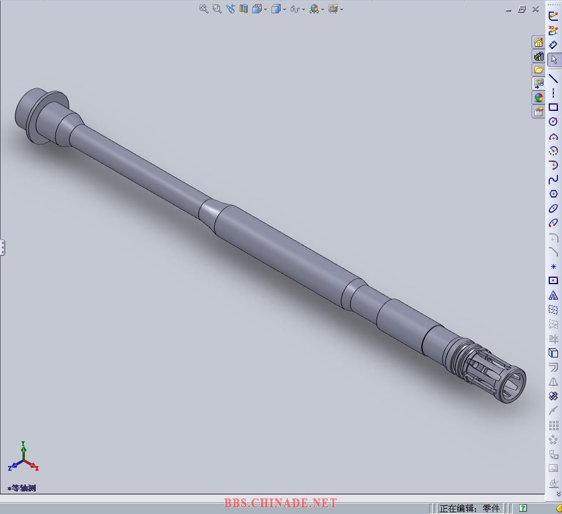Image resolution: width=562 pixels, height=514 pixels.
Task: Click the Previous View icon
Action: (x=230, y=9)
